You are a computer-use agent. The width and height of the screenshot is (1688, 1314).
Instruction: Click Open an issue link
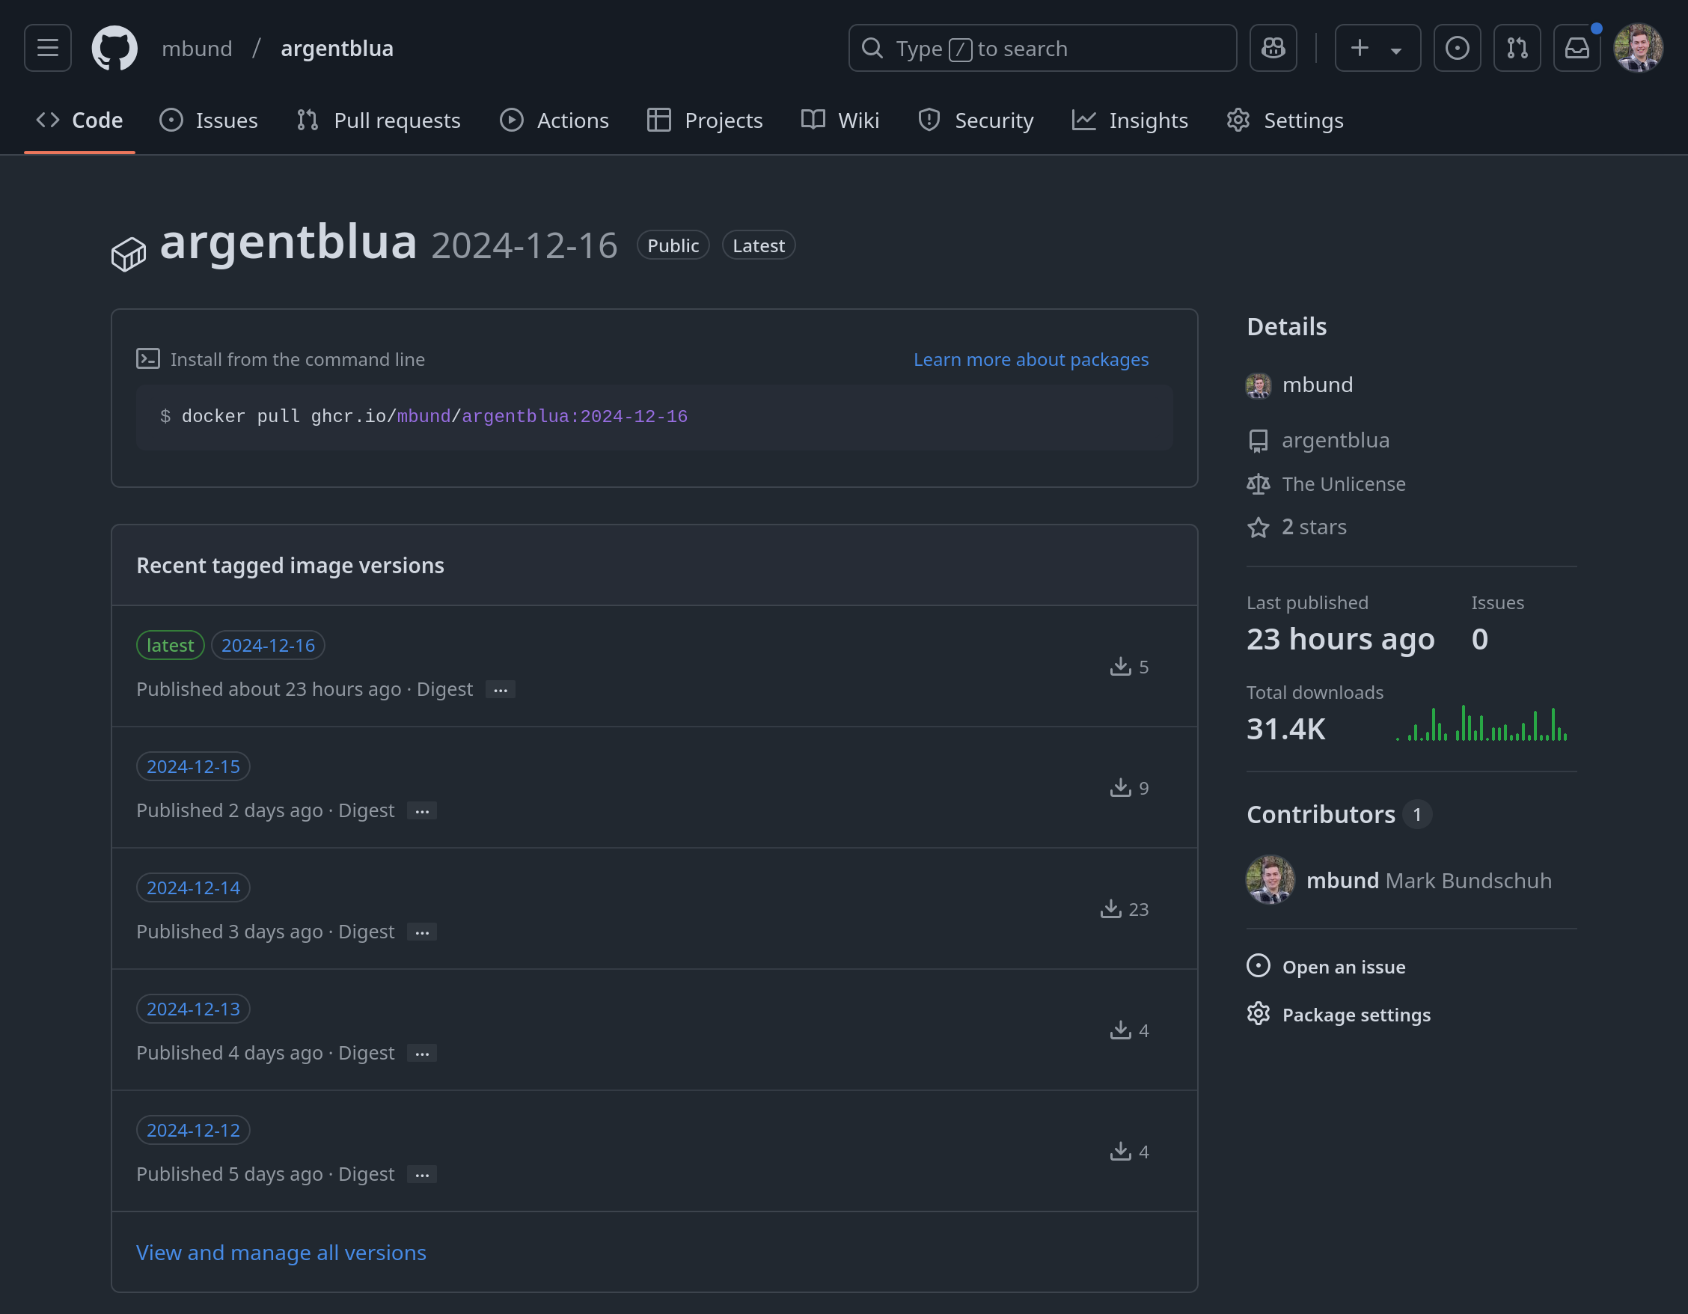click(x=1344, y=968)
